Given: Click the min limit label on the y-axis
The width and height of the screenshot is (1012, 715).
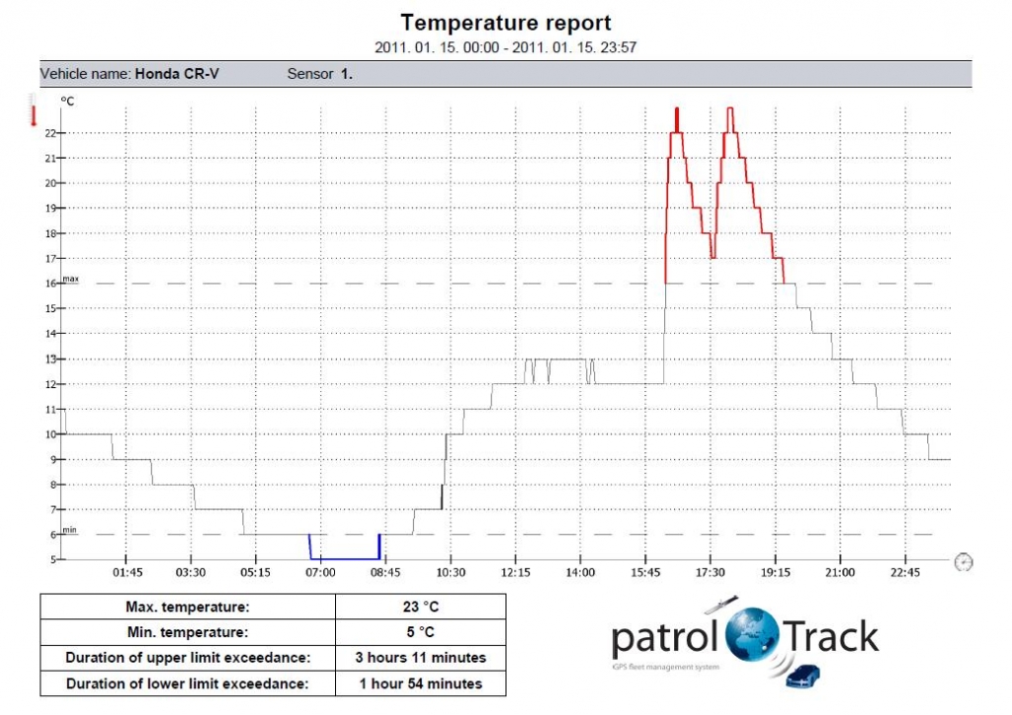Looking at the screenshot, I should click(x=70, y=530).
